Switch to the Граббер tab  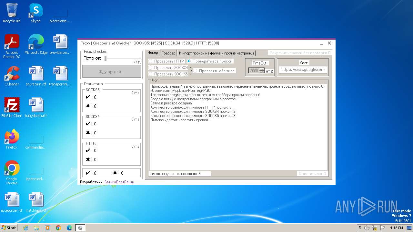(x=168, y=53)
